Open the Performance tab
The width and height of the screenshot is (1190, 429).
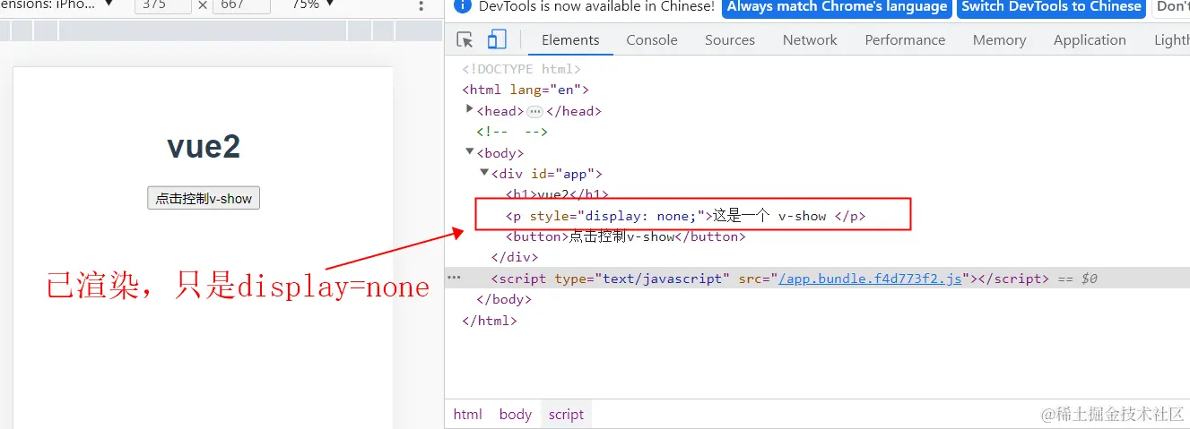click(905, 39)
